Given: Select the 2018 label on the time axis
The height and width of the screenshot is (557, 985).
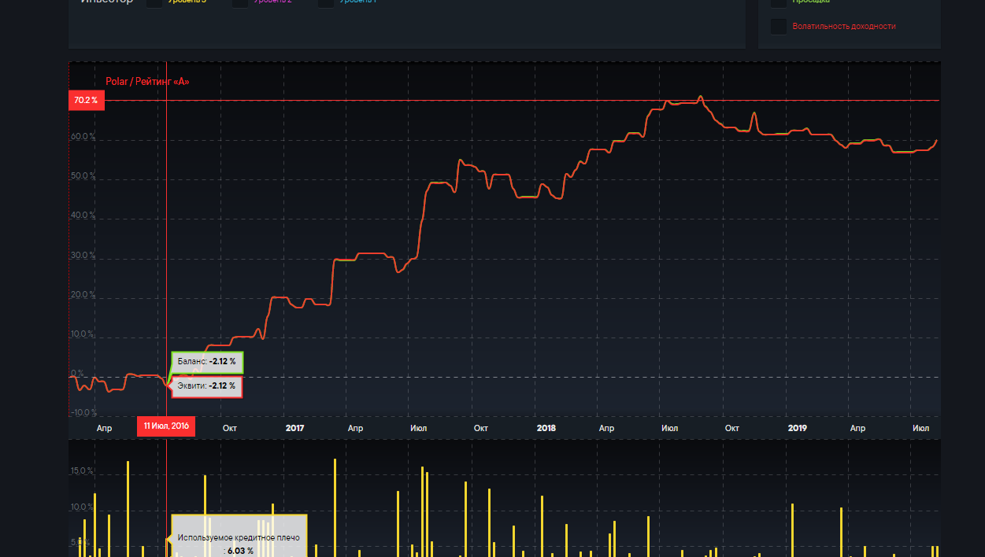Looking at the screenshot, I should coord(546,428).
